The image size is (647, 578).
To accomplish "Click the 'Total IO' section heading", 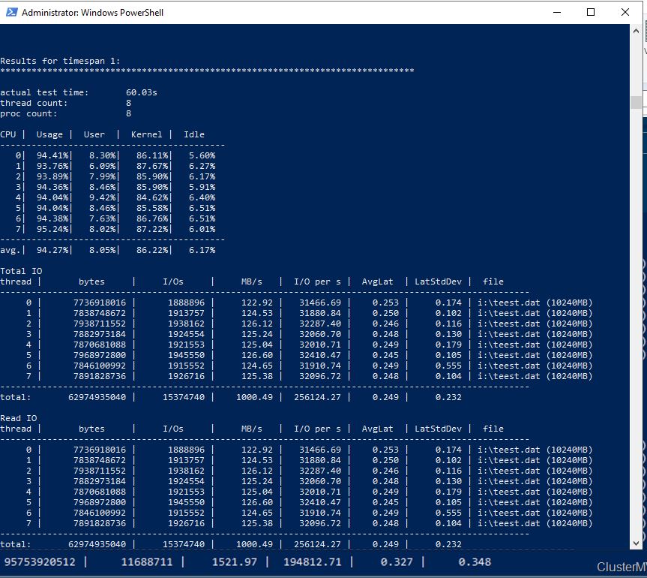I will pyautogui.click(x=21, y=271).
